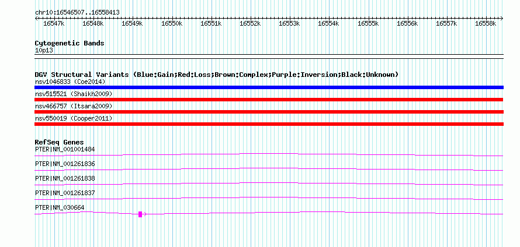Image resolution: width=520 pixels, height=247 pixels.
Task: Click ruler tick label 16558k
Action: coord(486,23)
